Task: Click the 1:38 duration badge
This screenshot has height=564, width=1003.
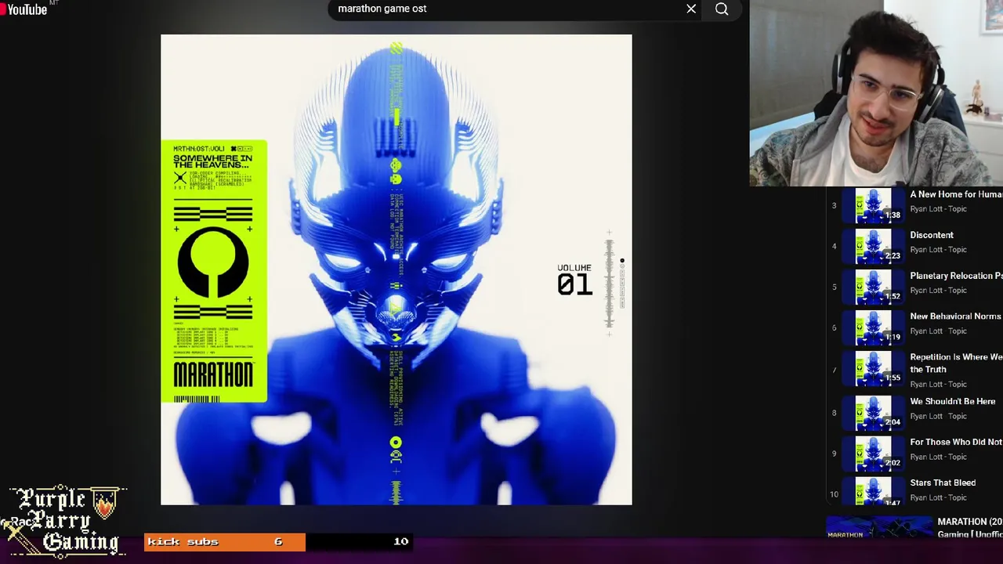Action: (x=893, y=215)
